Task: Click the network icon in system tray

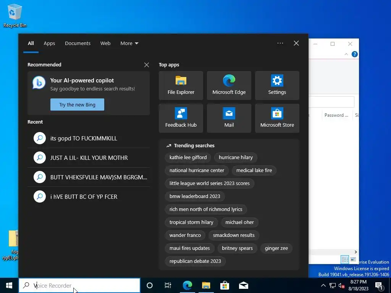Action: (333, 285)
